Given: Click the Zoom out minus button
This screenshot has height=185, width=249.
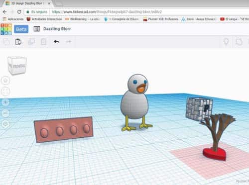Looking at the screenshot, I should [5, 113].
